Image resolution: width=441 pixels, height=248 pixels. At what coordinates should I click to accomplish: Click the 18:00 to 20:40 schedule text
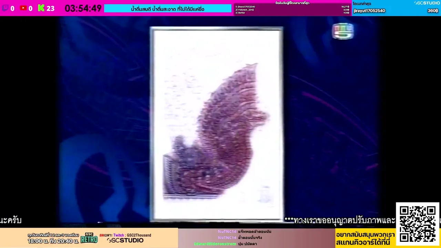53,241
